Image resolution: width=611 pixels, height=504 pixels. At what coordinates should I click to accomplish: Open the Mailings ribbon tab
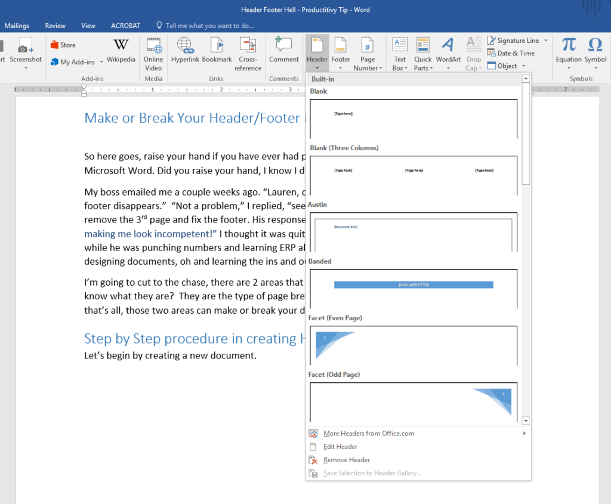click(x=17, y=26)
